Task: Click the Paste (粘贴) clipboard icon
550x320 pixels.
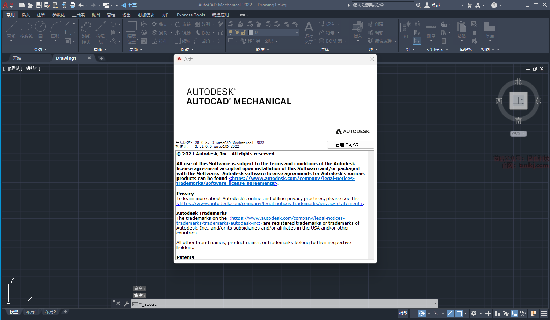Action: point(461,29)
